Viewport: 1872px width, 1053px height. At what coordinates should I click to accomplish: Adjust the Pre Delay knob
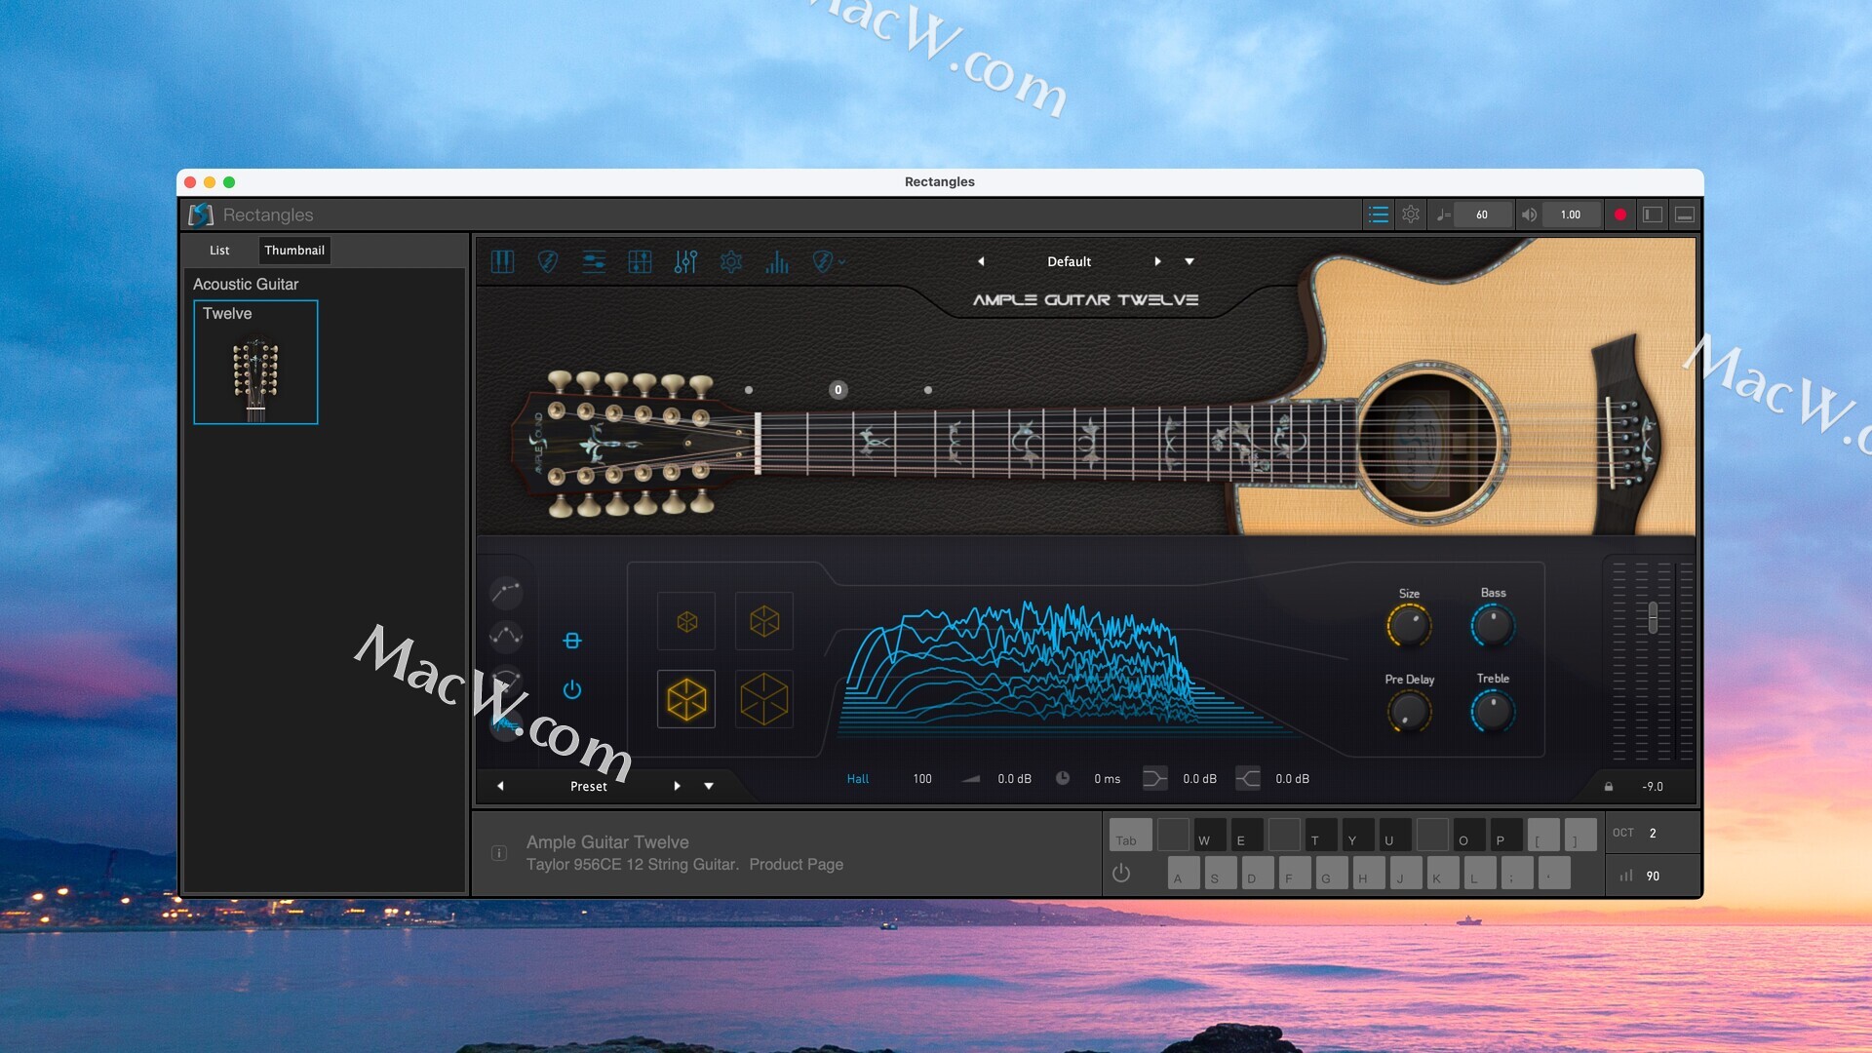[x=1409, y=712]
